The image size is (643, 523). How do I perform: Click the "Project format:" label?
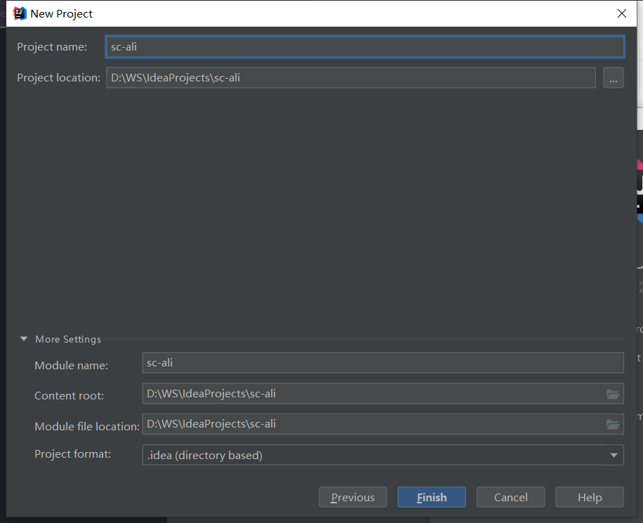click(x=73, y=454)
